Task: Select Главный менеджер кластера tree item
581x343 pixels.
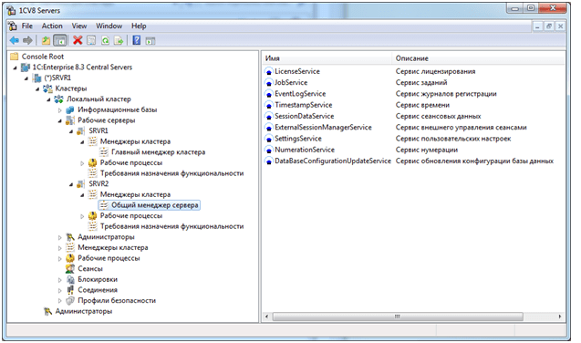Action: click(158, 151)
